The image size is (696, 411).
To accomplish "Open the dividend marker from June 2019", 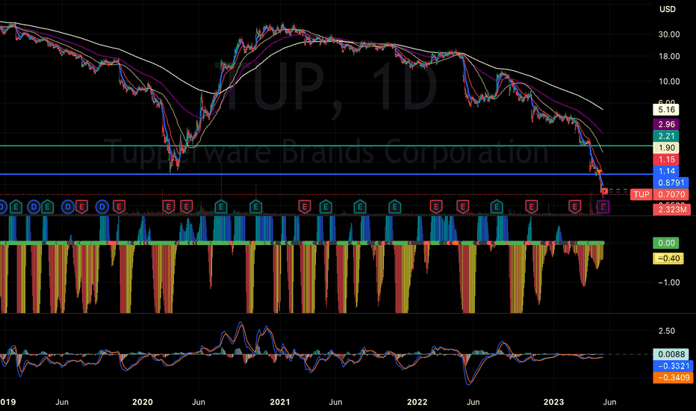I will point(68,206).
